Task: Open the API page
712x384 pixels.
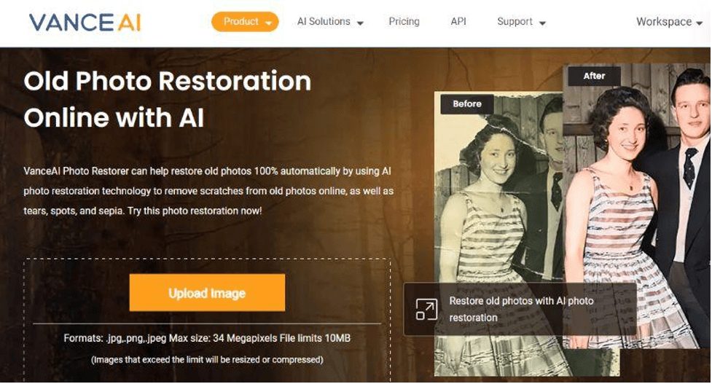Action: (458, 22)
